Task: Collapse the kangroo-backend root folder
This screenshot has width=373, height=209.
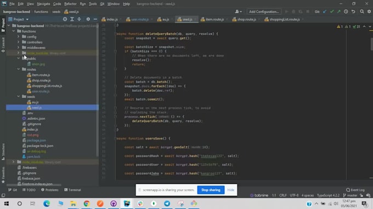Action: (9, 26)
